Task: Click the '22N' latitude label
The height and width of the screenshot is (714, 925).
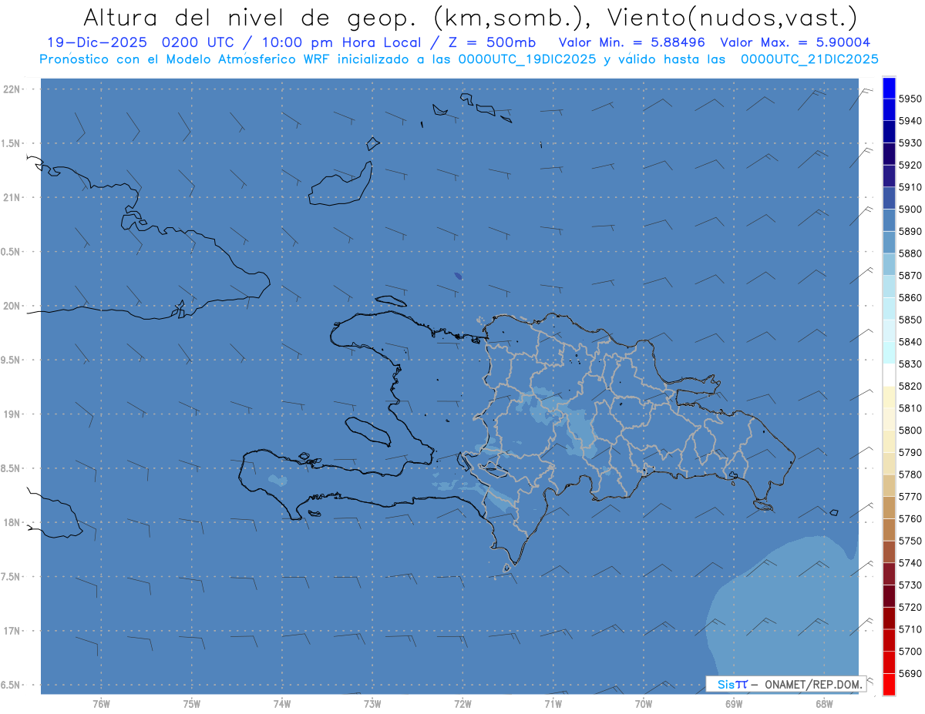Action: pyautogui.click(x=12, y=89)
